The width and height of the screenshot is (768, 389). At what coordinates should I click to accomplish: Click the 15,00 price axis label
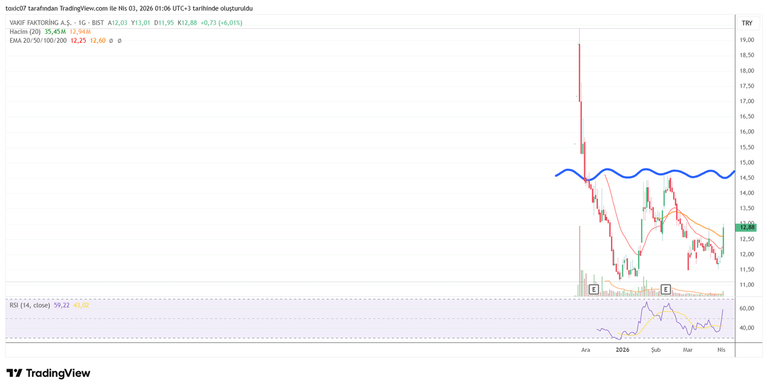pyautogui.click(x=747, y=163)
